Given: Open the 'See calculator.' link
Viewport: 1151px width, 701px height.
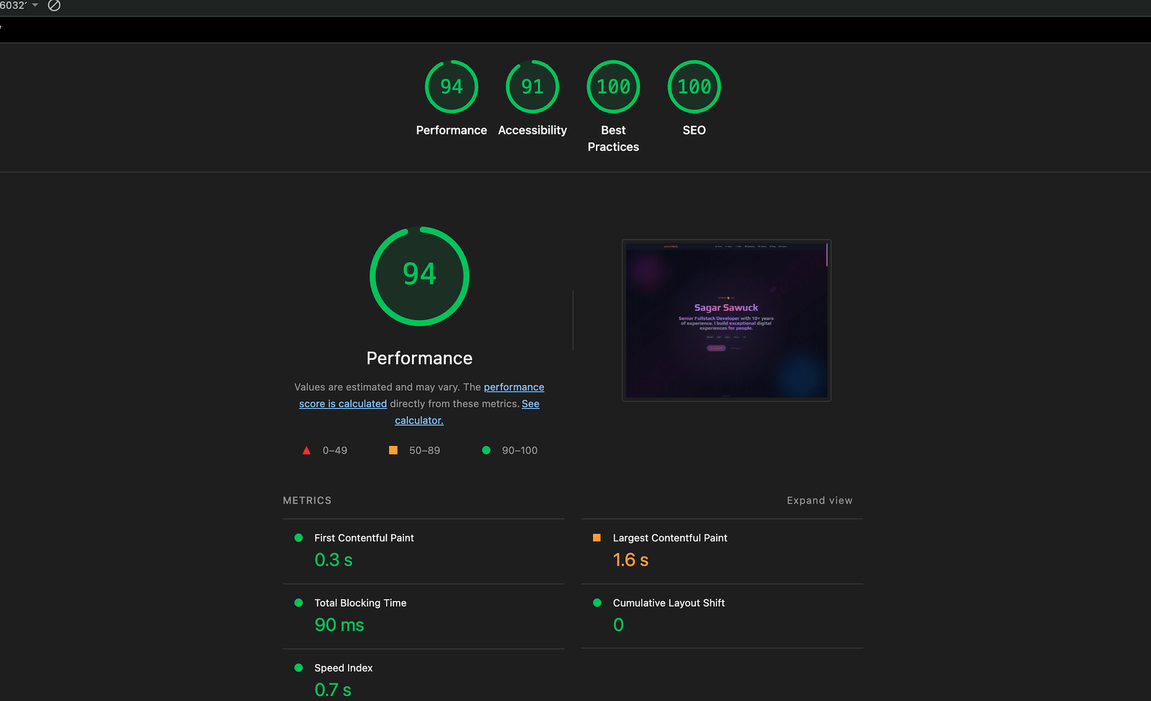Looking at the screenshot, I should [x=418, y=421].
